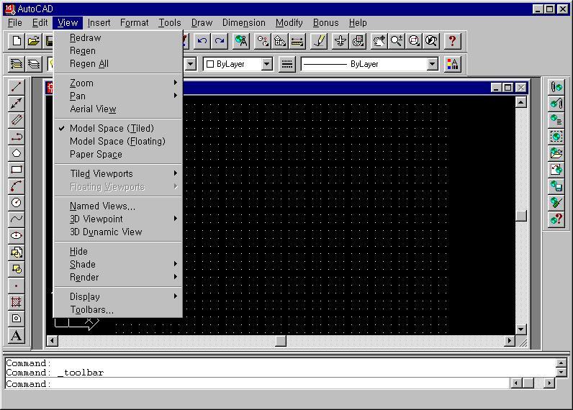Select the Circle tool
The width and height of the screenshot is (573, 410).
pos(17,202)
